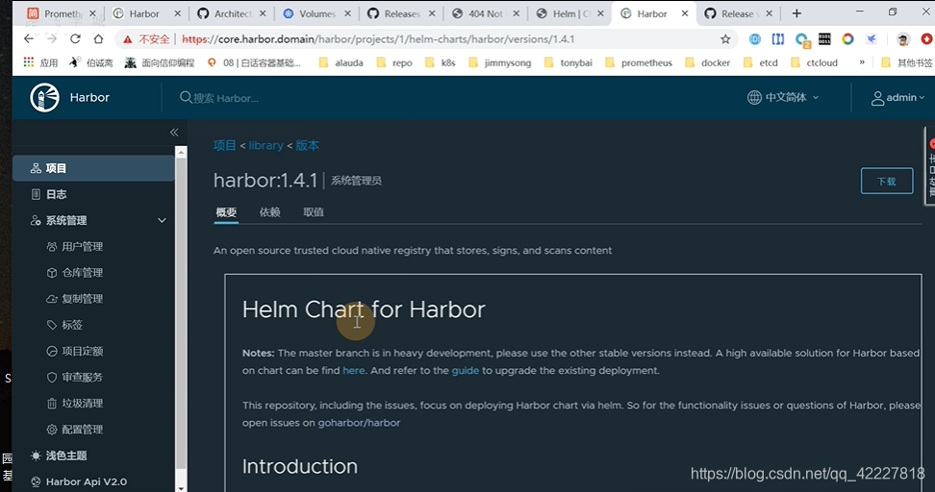The height and width of the screenshot is (492, 935).
Task: Open the 中文简体 language dropdown
Action: tap(783, 97)
